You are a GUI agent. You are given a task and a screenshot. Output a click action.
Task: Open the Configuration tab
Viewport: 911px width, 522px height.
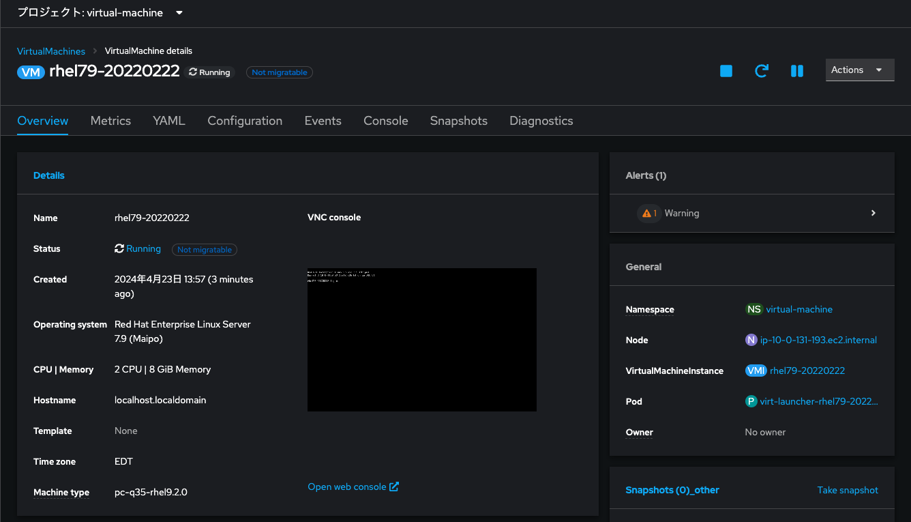[245, 121]
